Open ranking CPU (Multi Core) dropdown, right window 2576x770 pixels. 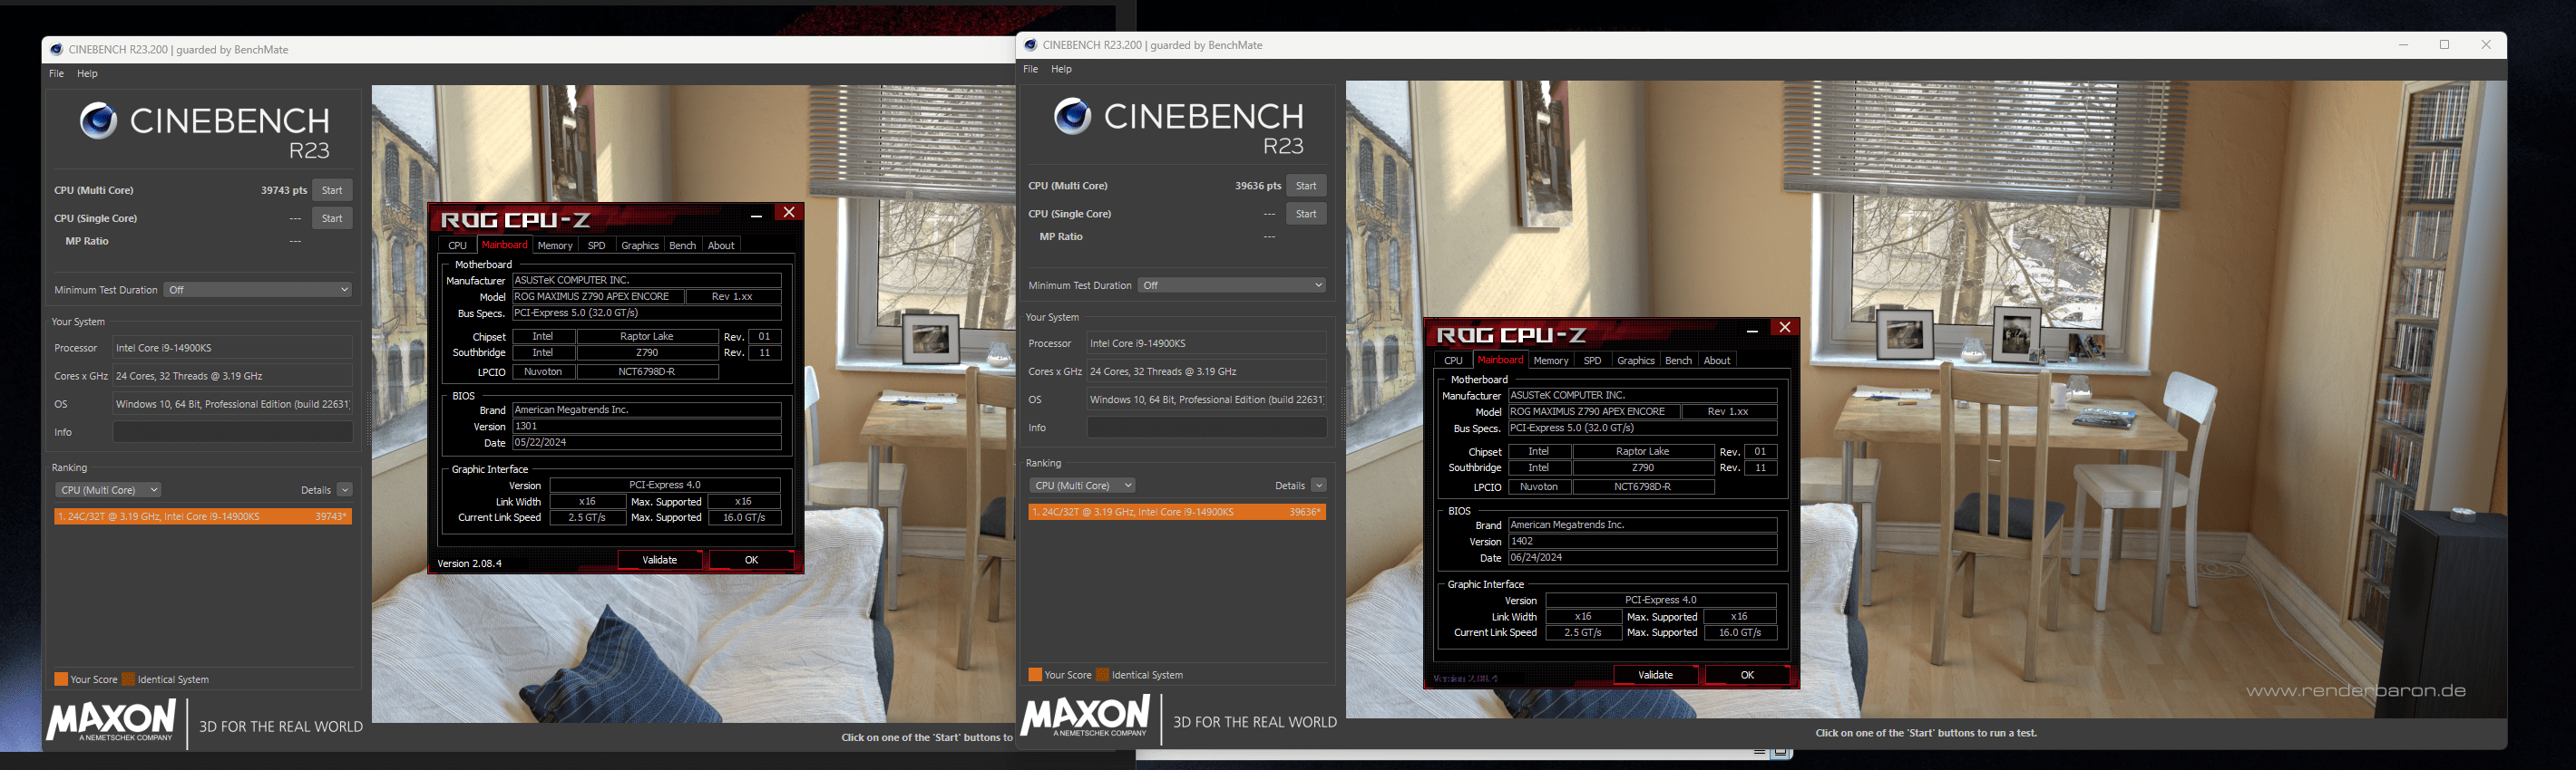coord(1082,486)
